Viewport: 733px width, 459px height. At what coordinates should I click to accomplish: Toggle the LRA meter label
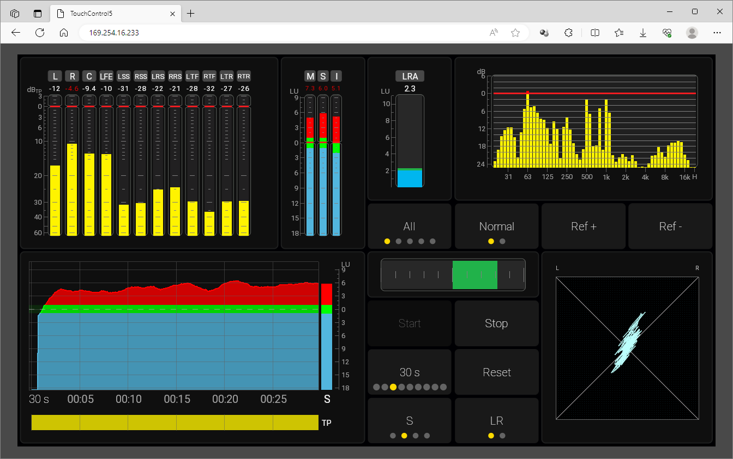pyautogui.click(x=410, y=77)
